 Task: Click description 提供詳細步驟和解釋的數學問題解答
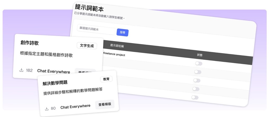click(x=73, y=91)
